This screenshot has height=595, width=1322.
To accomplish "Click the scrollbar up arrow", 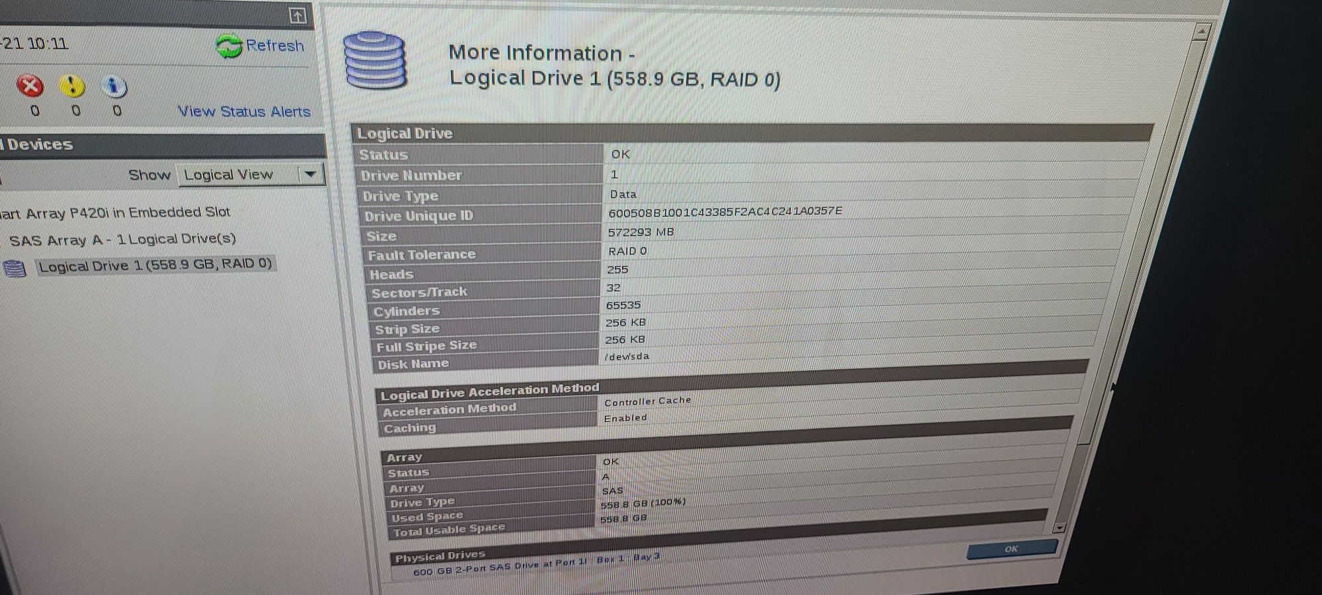I will coord(1202,32).
